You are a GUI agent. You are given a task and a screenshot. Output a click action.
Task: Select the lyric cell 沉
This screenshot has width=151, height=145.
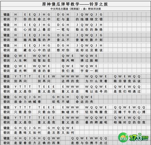pyautogui.click(x=115, y=112)
